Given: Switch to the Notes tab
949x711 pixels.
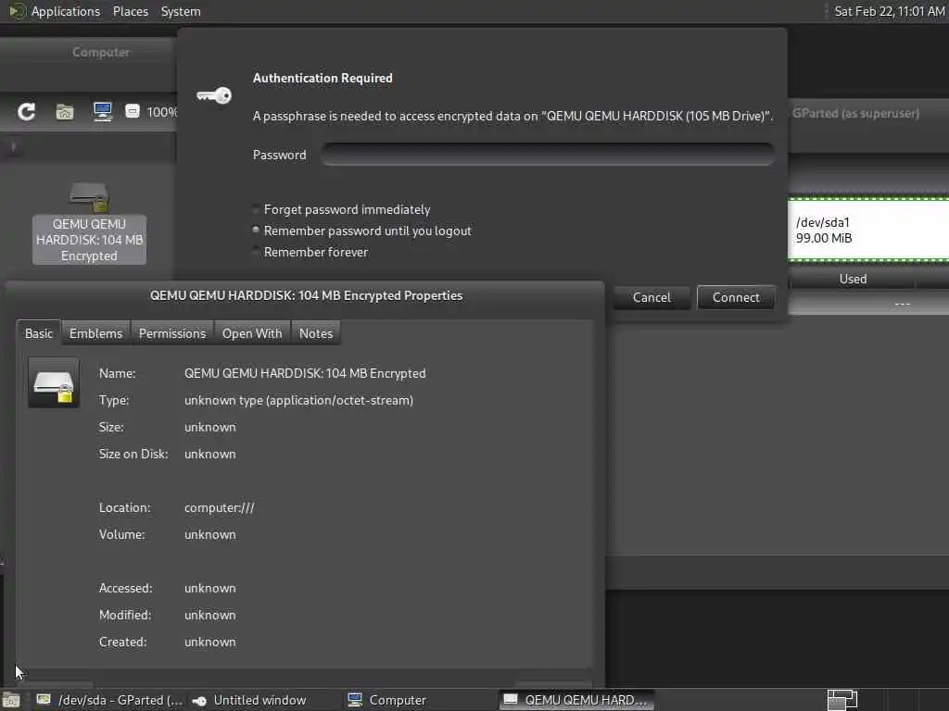Looking at the screenshot, I should coord(316,333).
